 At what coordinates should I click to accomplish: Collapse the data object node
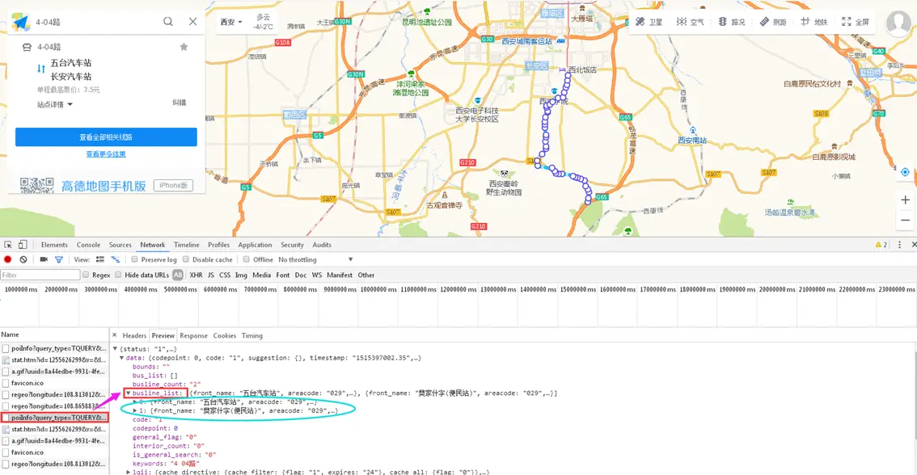[121, 358]
